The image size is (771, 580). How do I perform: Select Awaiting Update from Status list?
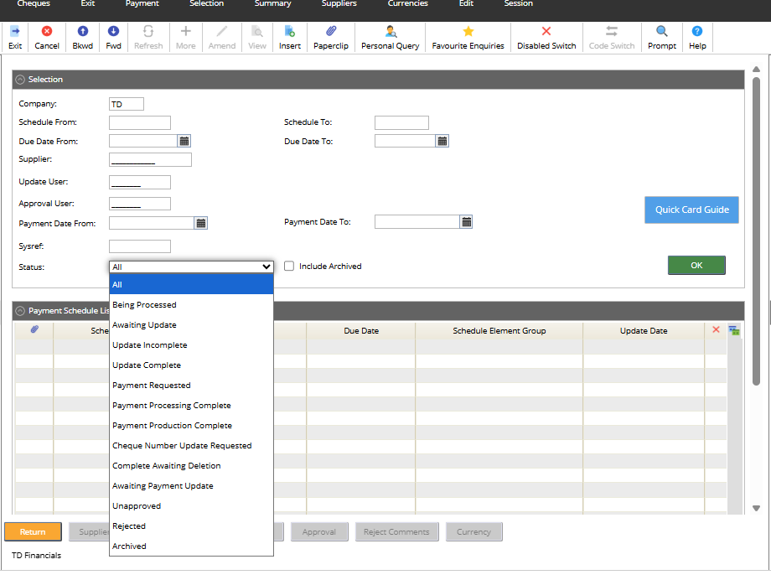(144, 325)
